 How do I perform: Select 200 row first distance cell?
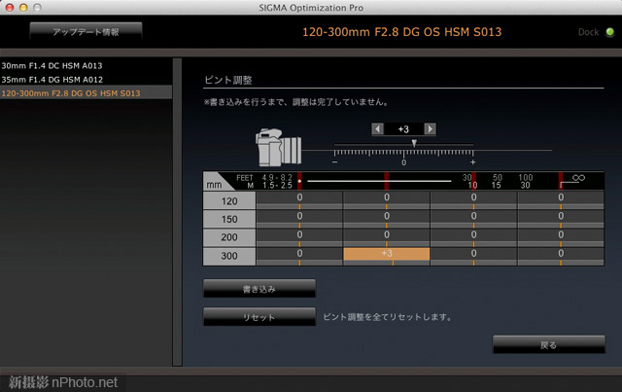tap(299, 237)
